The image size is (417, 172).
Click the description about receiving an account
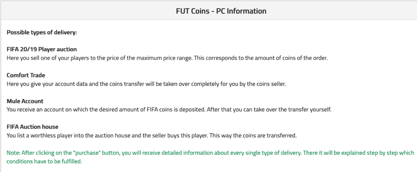169,110
